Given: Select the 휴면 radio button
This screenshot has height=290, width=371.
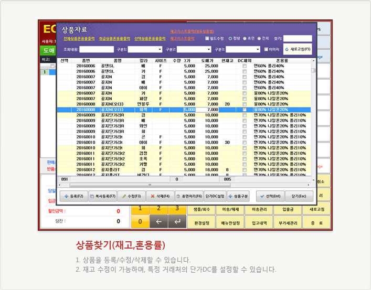Looking at the screenshot, I should click(245, 38).
